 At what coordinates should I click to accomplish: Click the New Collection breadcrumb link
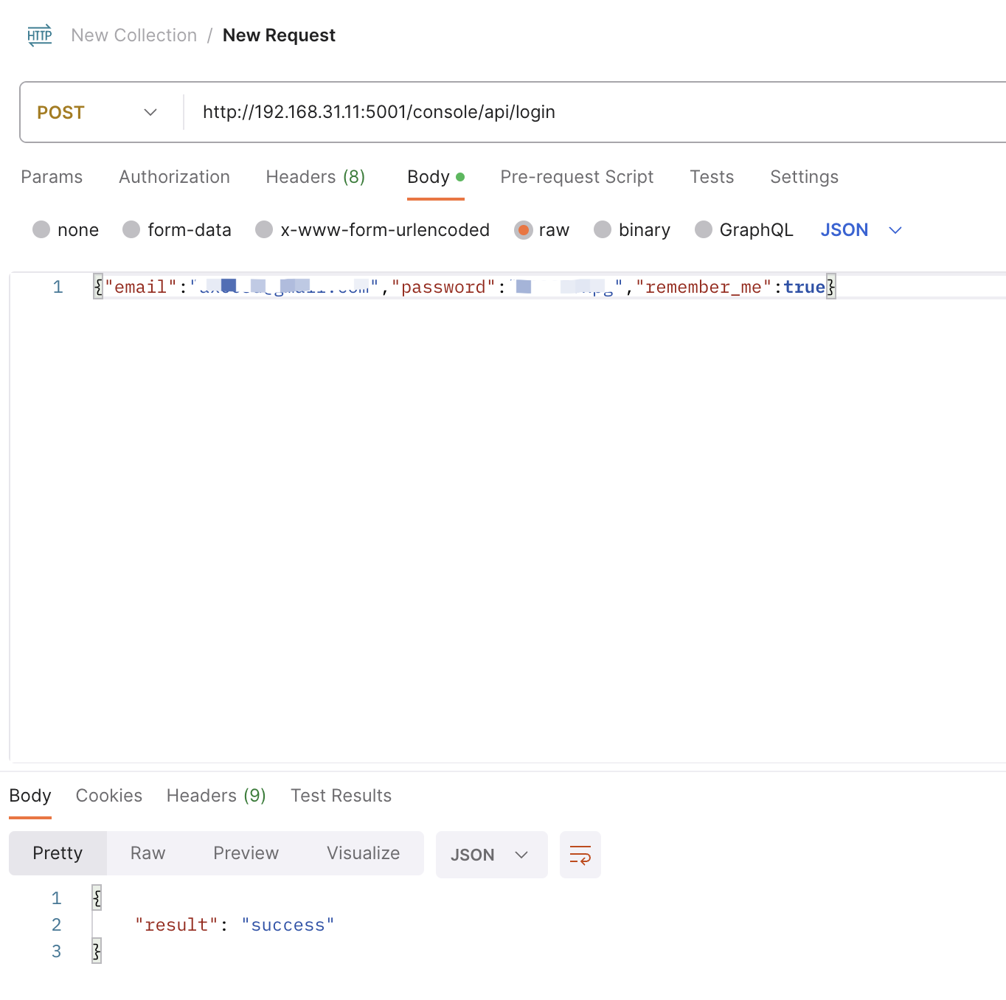coord(133,35)
